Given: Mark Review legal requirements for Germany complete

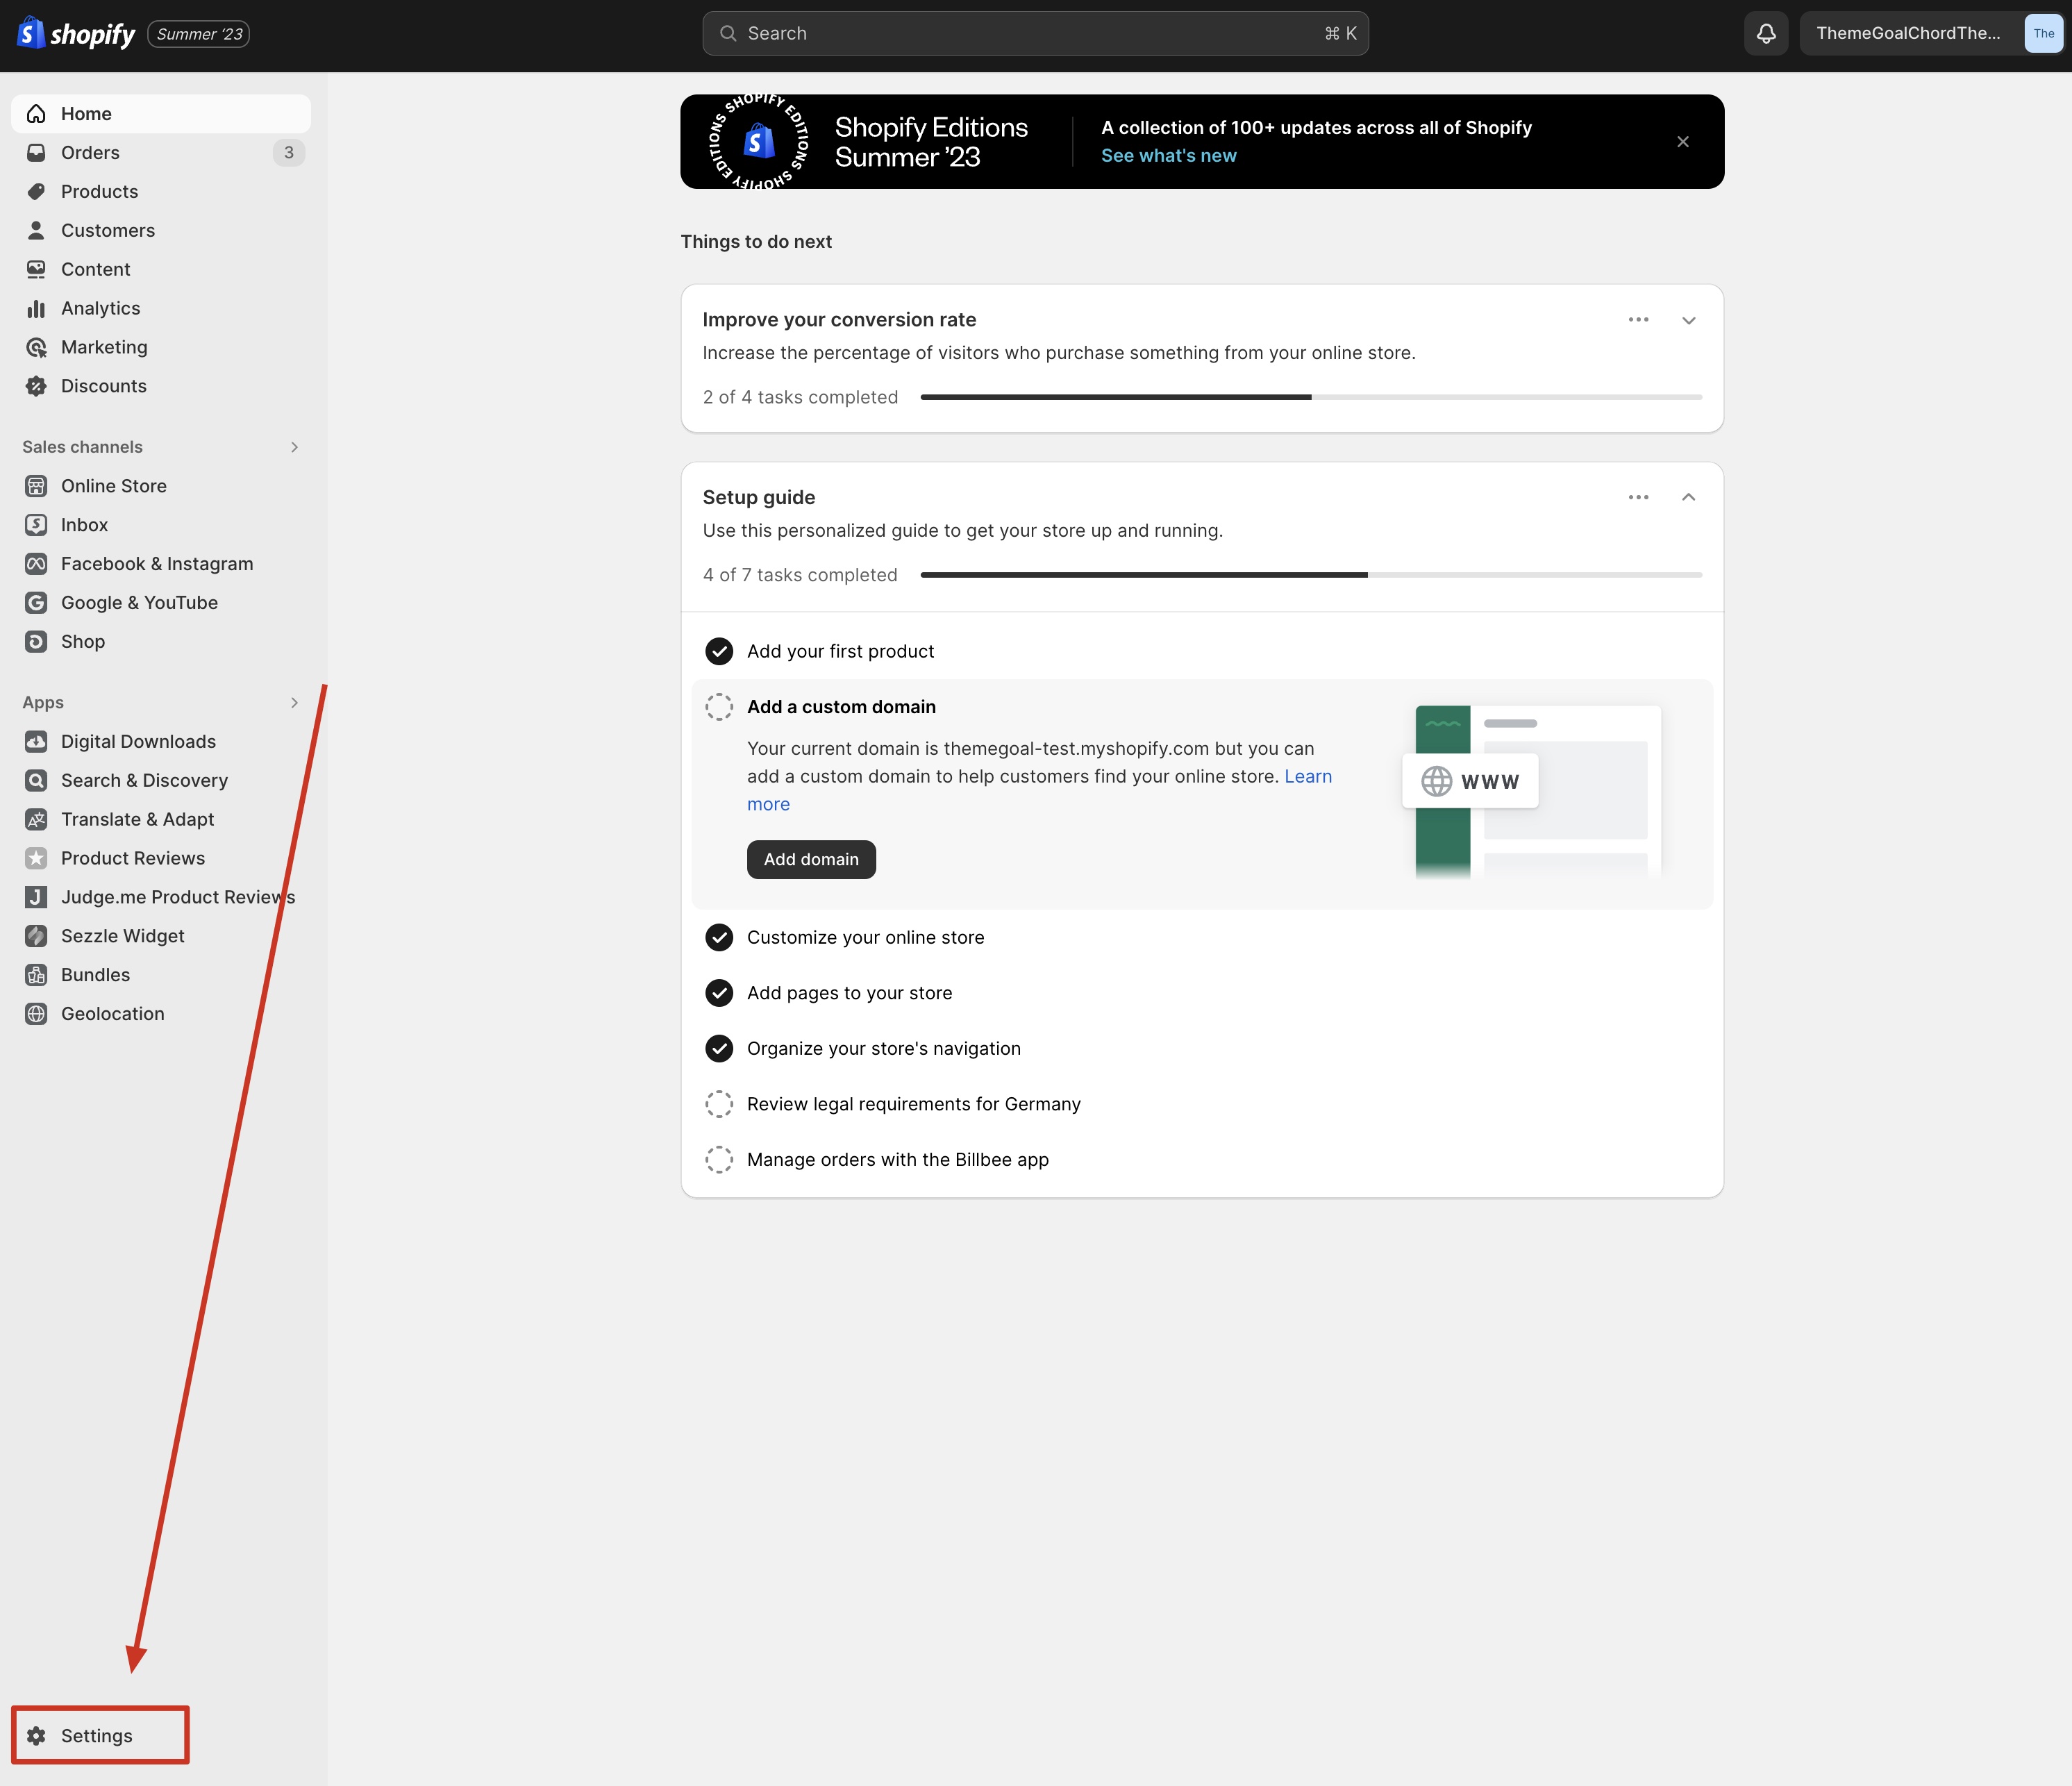Looking at the screenshot, I should 719,1104.
